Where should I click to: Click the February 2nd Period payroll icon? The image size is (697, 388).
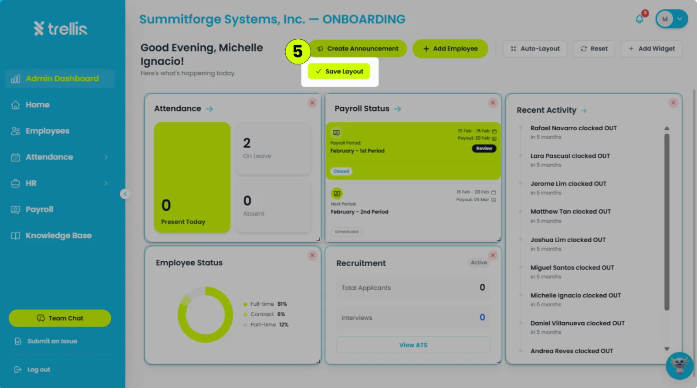[337, 193]
